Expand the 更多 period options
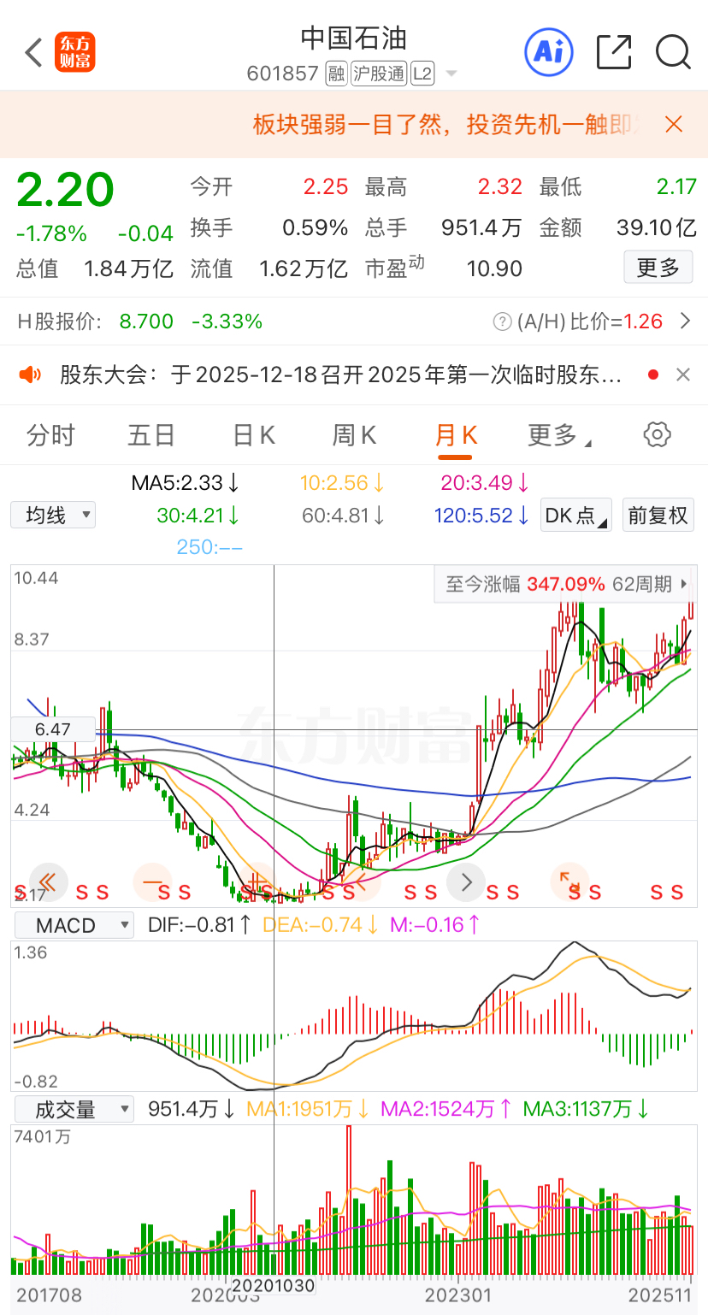The height and width of the screenshot is (1315, 708). pyautogui.click(x=559, y=435)
